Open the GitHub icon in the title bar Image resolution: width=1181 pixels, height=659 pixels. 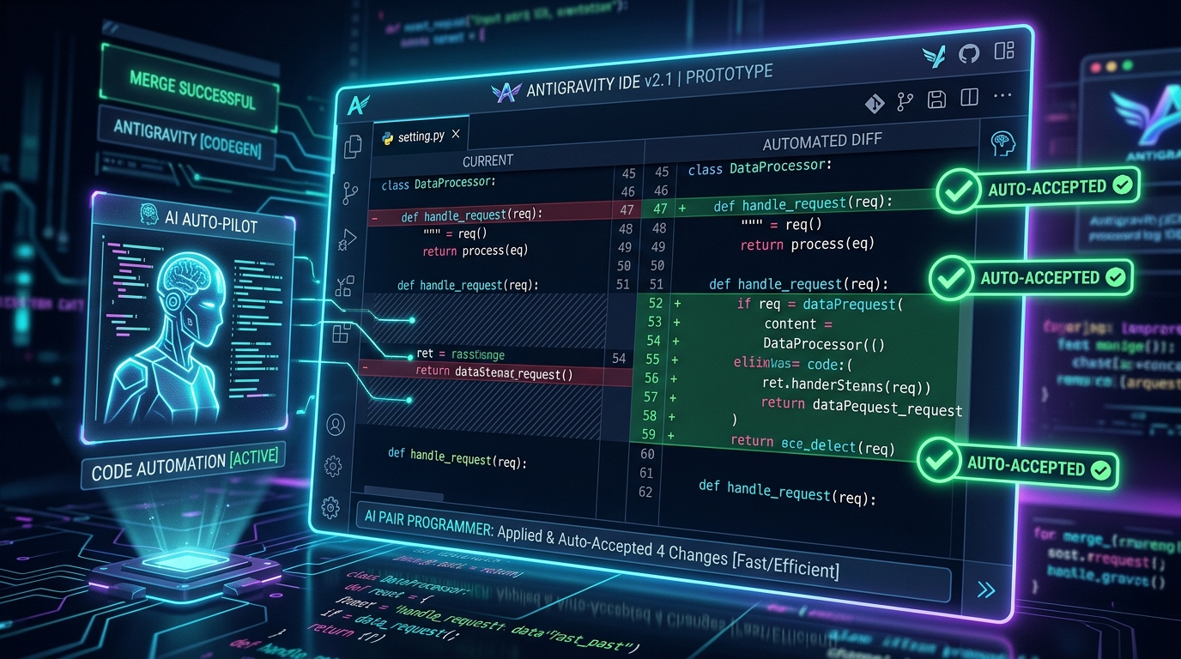[x=968, y=54]
